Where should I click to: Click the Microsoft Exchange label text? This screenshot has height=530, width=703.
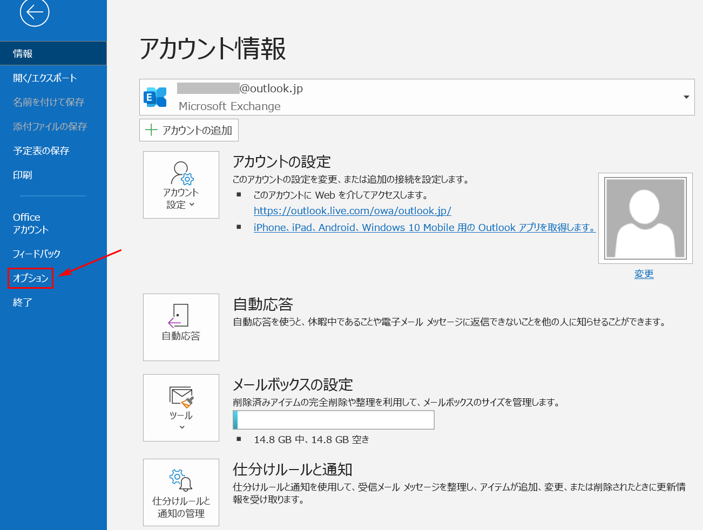tap(229, 106)
